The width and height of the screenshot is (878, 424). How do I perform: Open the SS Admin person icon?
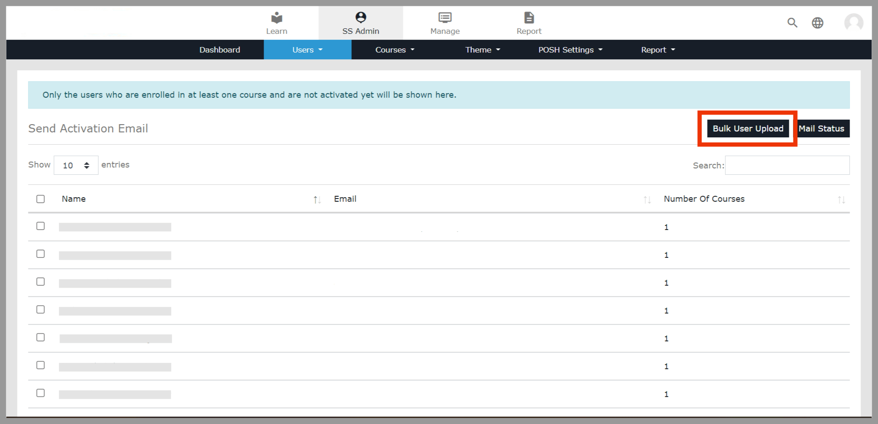pyautogui.click(x=360, y=17)
